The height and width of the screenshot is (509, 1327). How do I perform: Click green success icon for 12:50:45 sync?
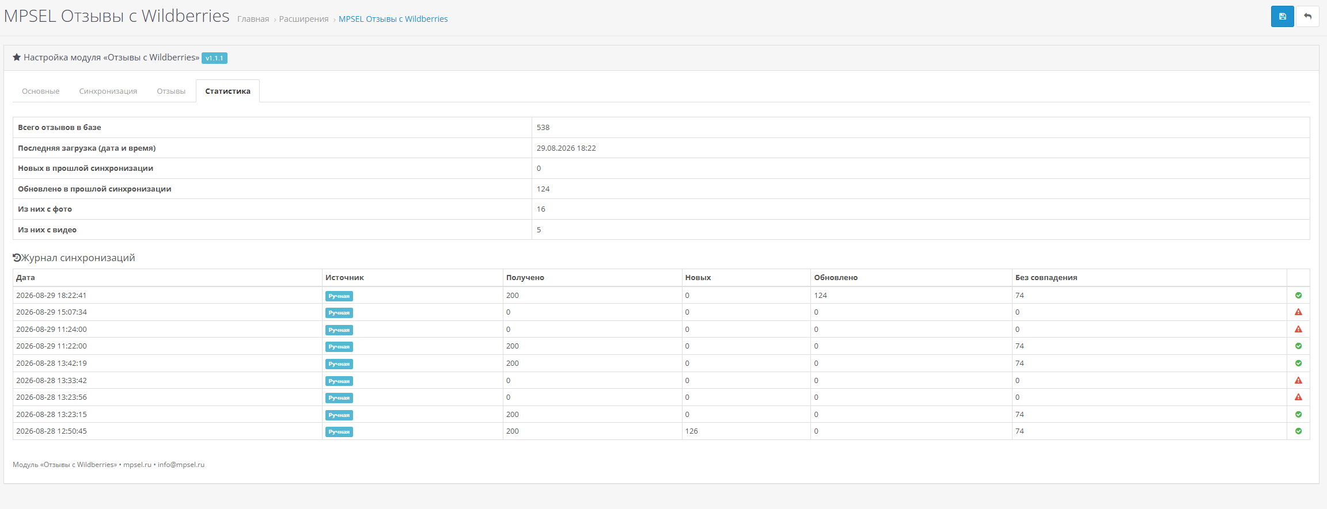tap(1298, 431)
